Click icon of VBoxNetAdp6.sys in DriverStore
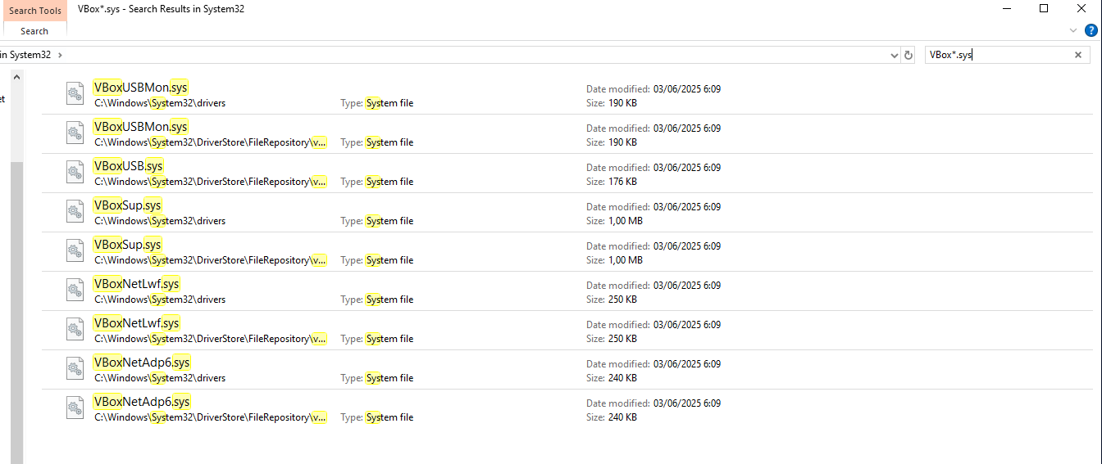1102x464 pixels. point(75,408)
